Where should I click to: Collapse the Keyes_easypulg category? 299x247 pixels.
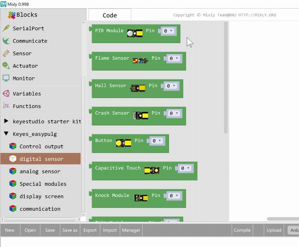[x=6, y=134]
